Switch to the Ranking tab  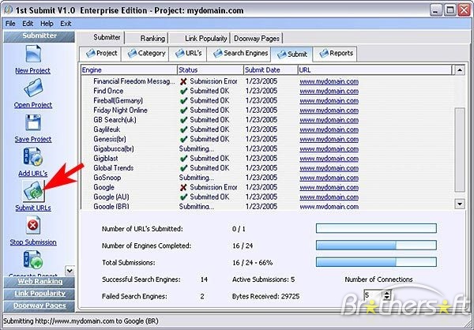point(148,39)
